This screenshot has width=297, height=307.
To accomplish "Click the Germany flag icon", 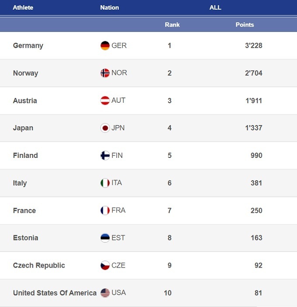I will [105, 45].
